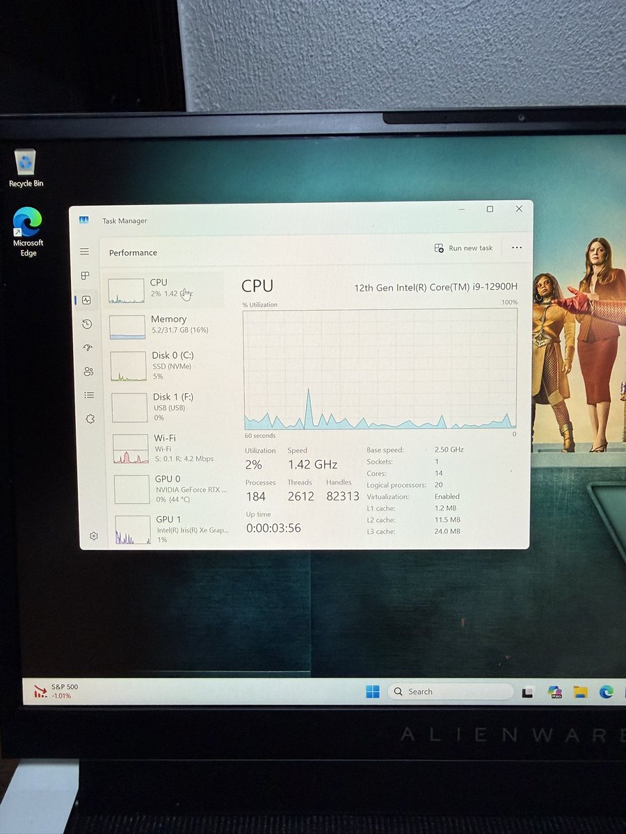The image size is (626, 834).
Task: Click the 1.42 GHz speed value
Action: point(313,464)
